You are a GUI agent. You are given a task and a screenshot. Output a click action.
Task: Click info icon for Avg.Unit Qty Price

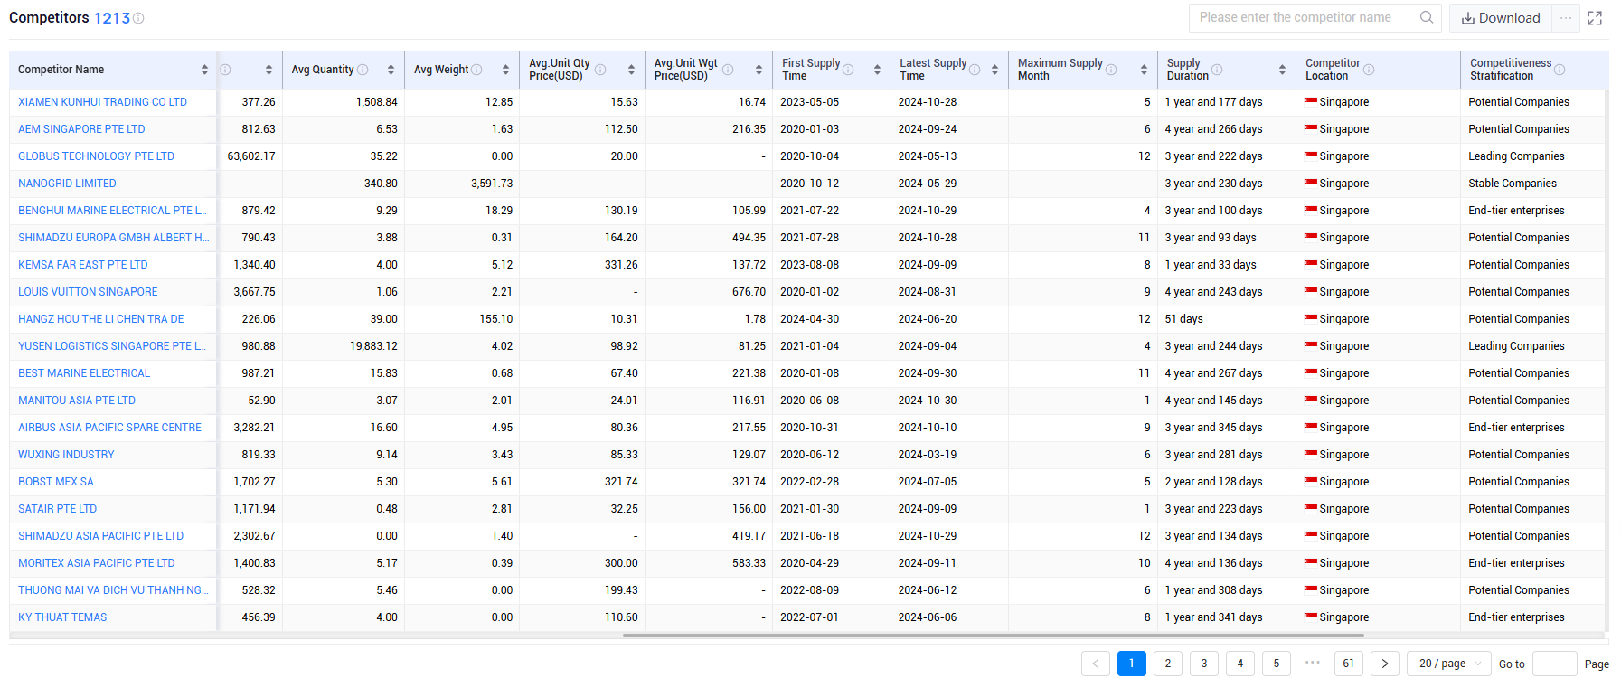(600, 70)
